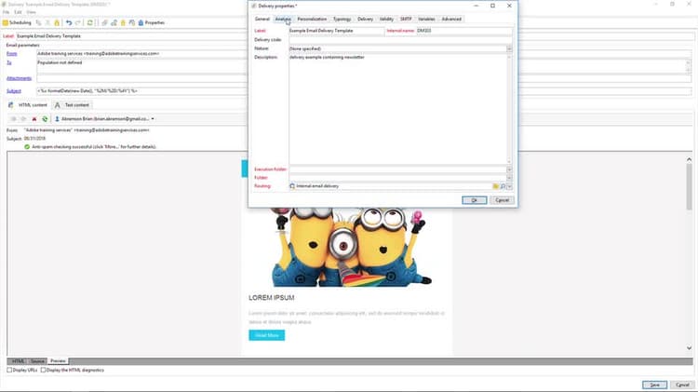Image resolution: width=698 pixels, height=392 pixels.
Task: Switch to the Validity tab
Action: click(386, 20)
